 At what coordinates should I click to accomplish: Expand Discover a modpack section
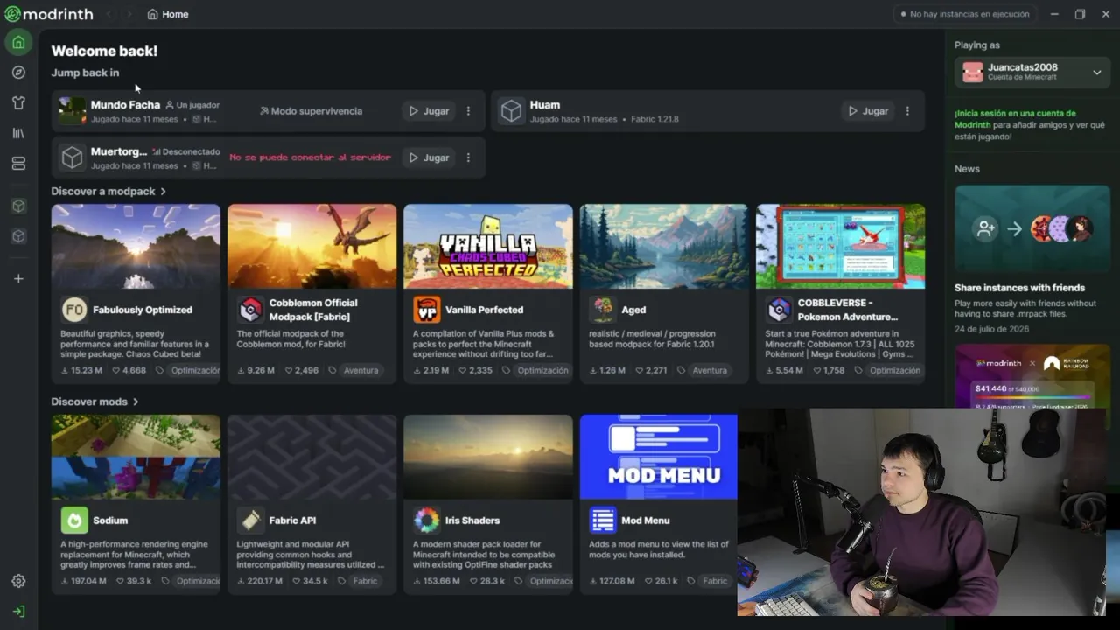pos(108,191)
